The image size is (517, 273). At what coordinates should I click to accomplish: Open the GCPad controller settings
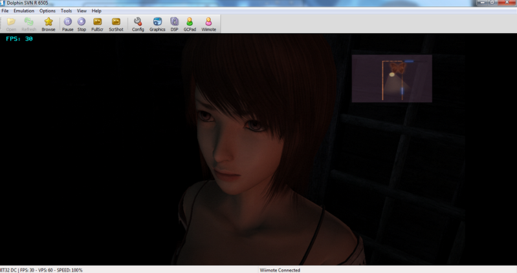coord(190,25)
